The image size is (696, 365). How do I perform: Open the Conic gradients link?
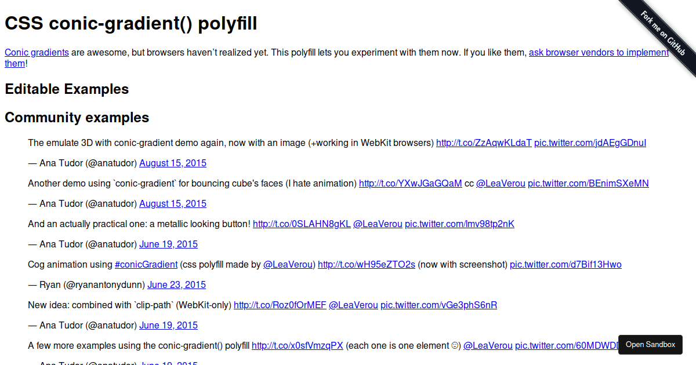[x=37, y=53]
